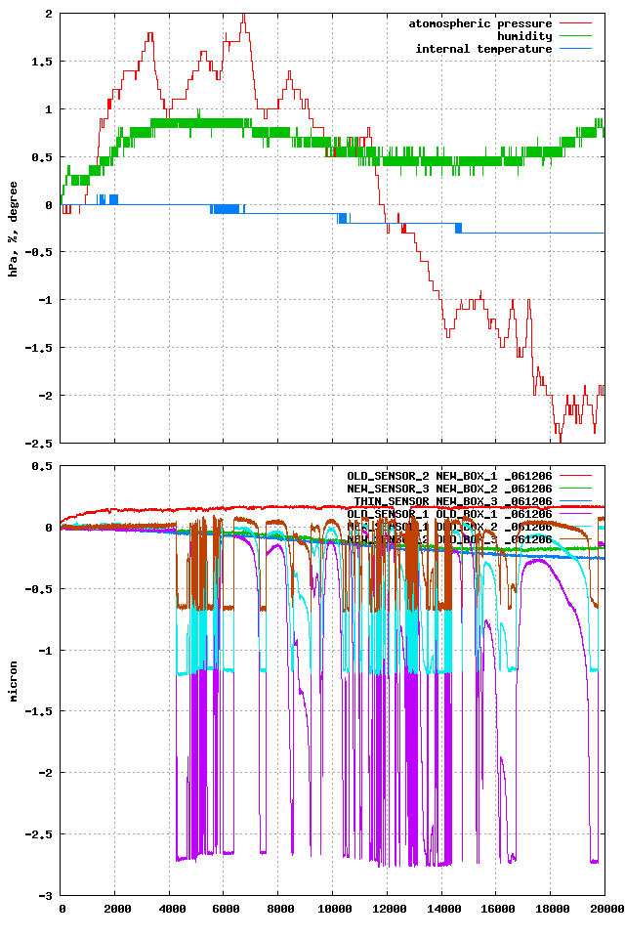Click the '14000' x-axis tick label
Viewport: 625px width, 938px height.
(443, 909)
